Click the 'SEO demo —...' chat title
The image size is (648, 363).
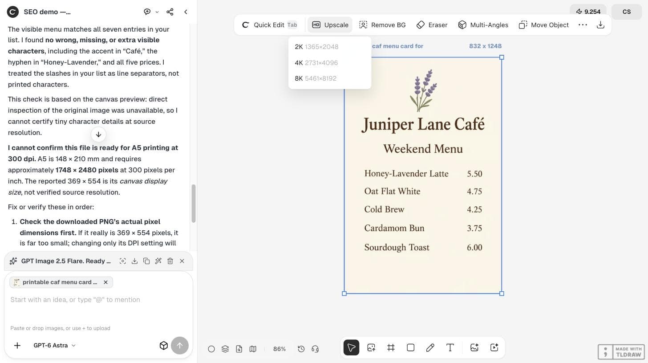coord(47,12)
